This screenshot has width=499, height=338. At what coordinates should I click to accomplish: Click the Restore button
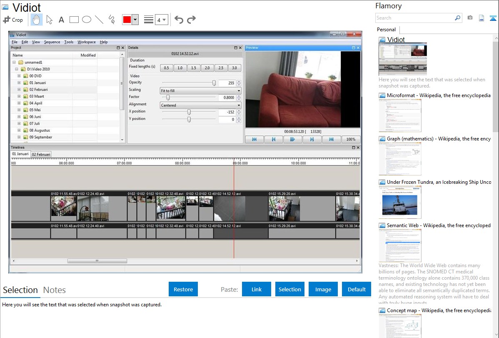(x=183, y=289)
